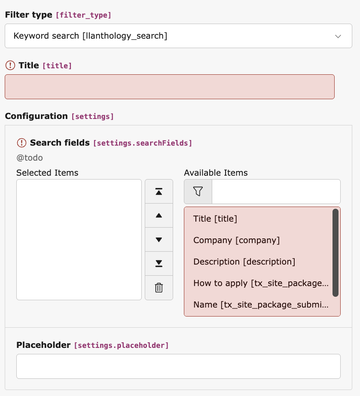Move selected item to top
The width and height of the screenshot is (360, 396).
[159, 192]
